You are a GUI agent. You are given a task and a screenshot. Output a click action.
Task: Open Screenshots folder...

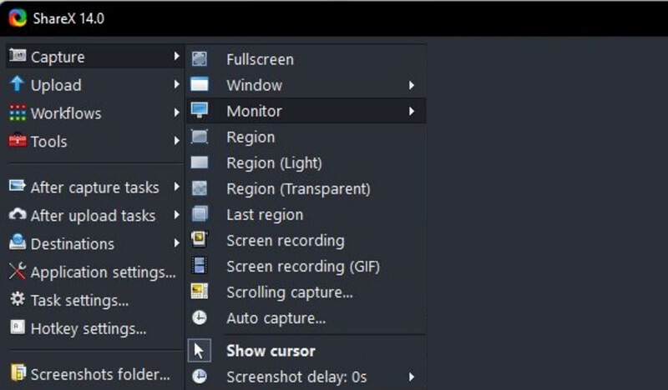tap(95, 374)
